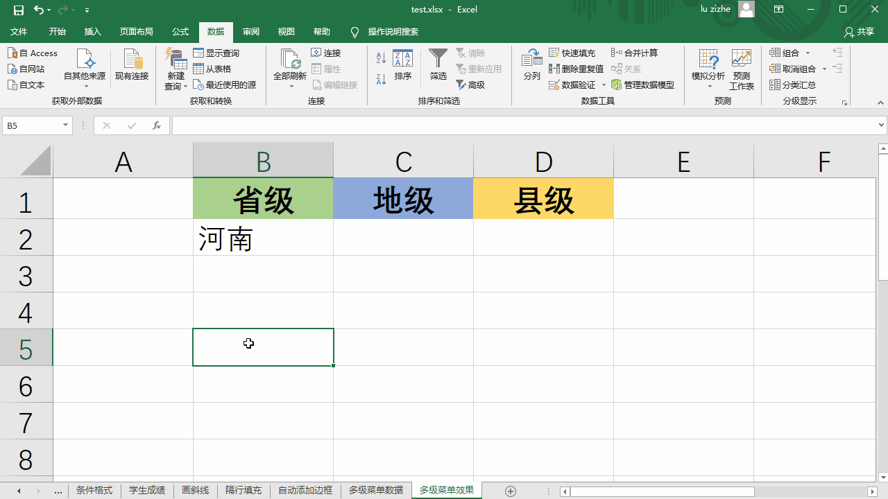Viewport: 888px width, 499px height.
Task: Open Ungroup (取消组合) dropdown arrow
Action: tap(824, 69)
